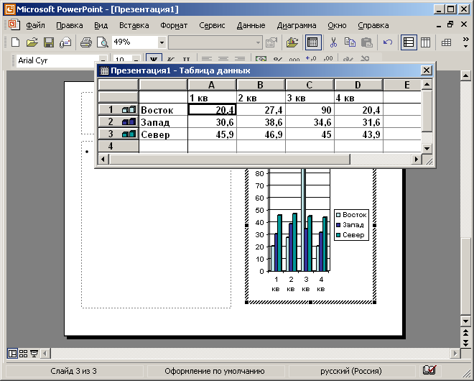Screen dimensions: 474x381
Task: Click Center alignment icon
Action: point(223,60)
